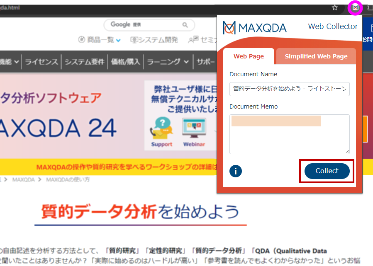Click the Collect button
373x266 pixels.
(x=327, y=171)
